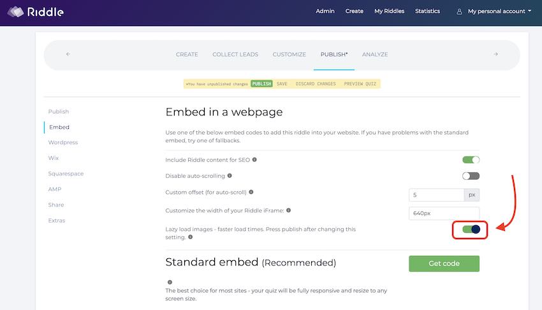Enable the Disable auto-scrolling switch

[x=471, y=176]
